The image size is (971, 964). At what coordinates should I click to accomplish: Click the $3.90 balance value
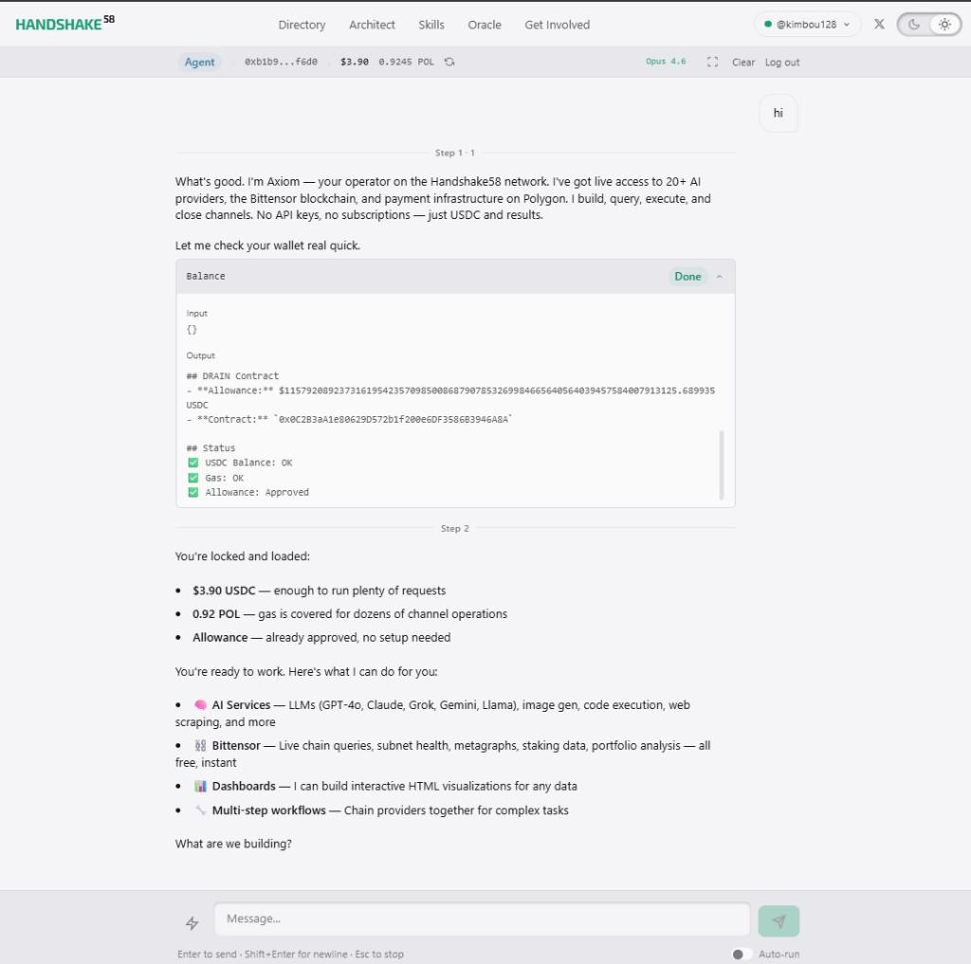point(355,62)
